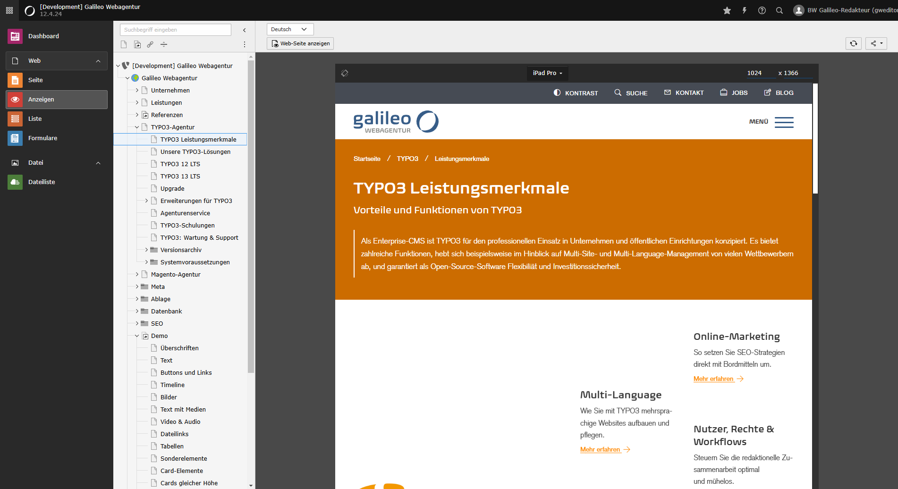The image size is (898, 489).
Task: Open the Dashboard module
Action: 43,36
